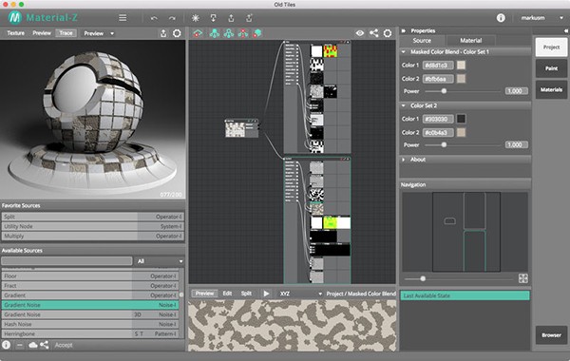Open the info icon in top bar
Screen dimensions: 570x361
[501, 18]
